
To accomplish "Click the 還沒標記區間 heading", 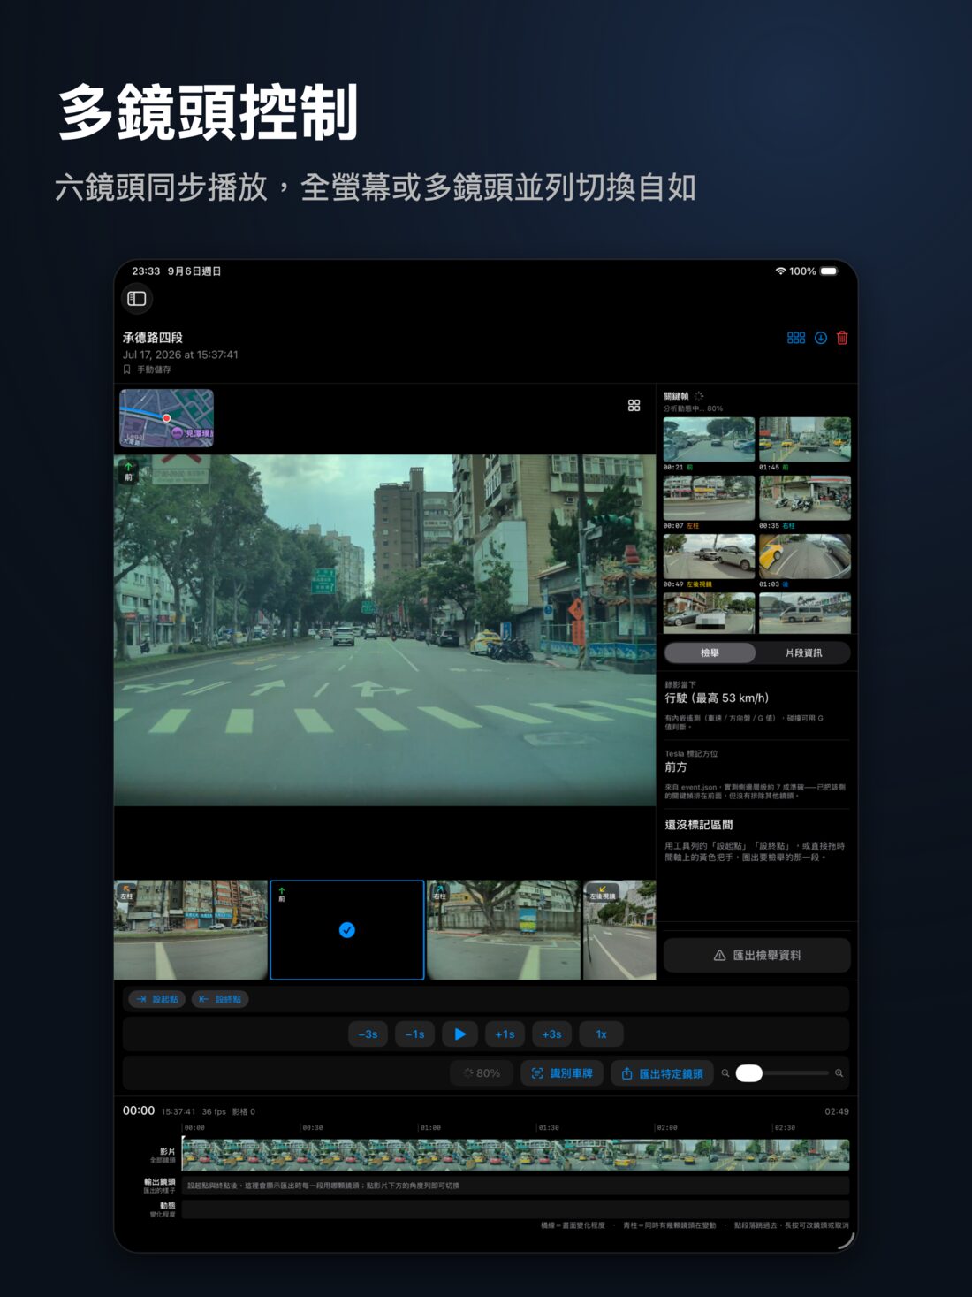I will [x=699, y=824].
